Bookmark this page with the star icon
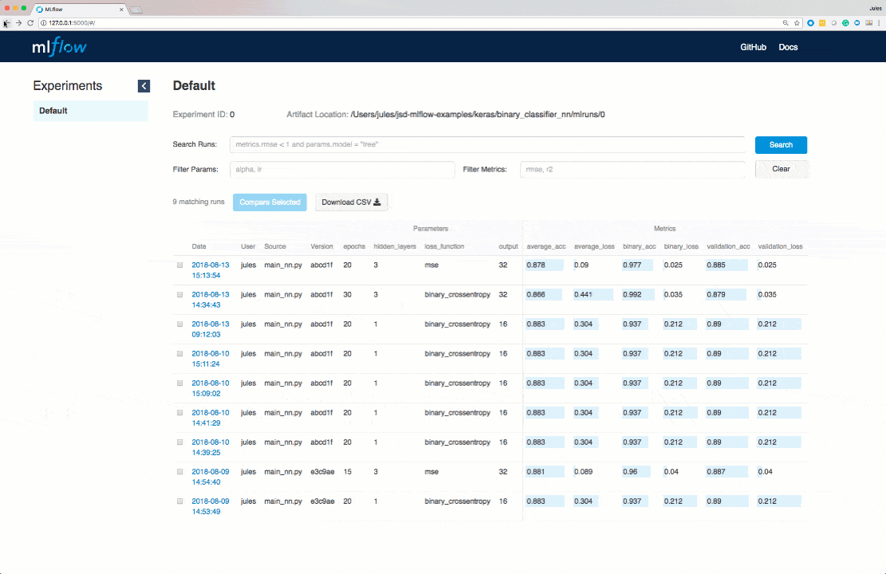Image resolution: width=886 pixels, height=574 pixels. tap(797, 23)
